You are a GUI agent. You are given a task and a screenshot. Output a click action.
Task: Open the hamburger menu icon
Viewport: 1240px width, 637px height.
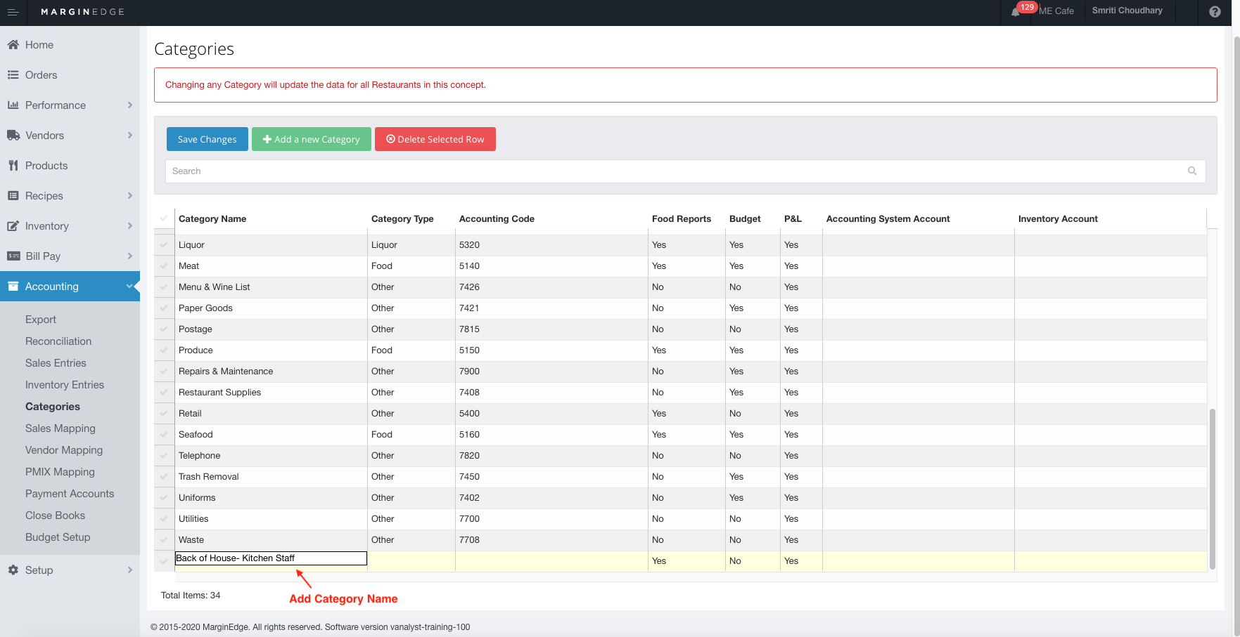tap(13, 12)
